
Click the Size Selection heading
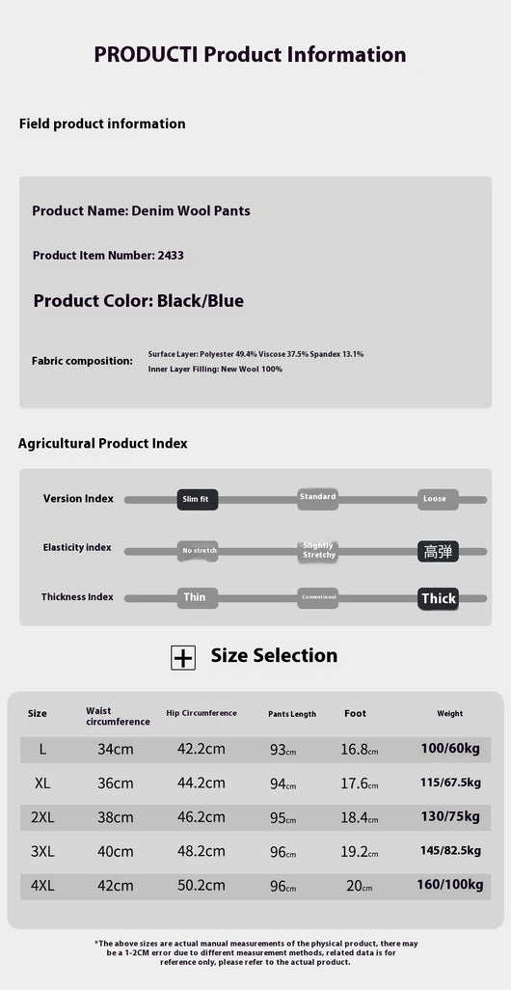click(x=274, y=655)
